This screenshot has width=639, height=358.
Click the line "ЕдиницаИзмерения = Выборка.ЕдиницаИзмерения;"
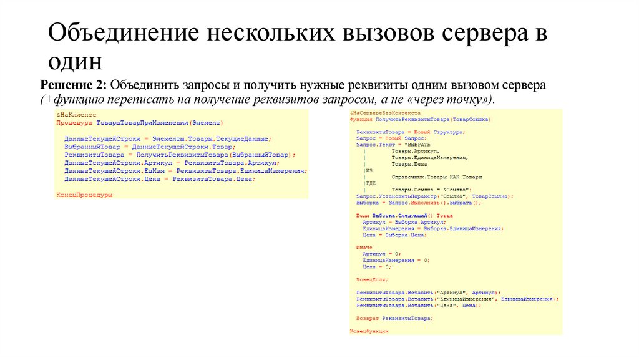pos(433,228)
